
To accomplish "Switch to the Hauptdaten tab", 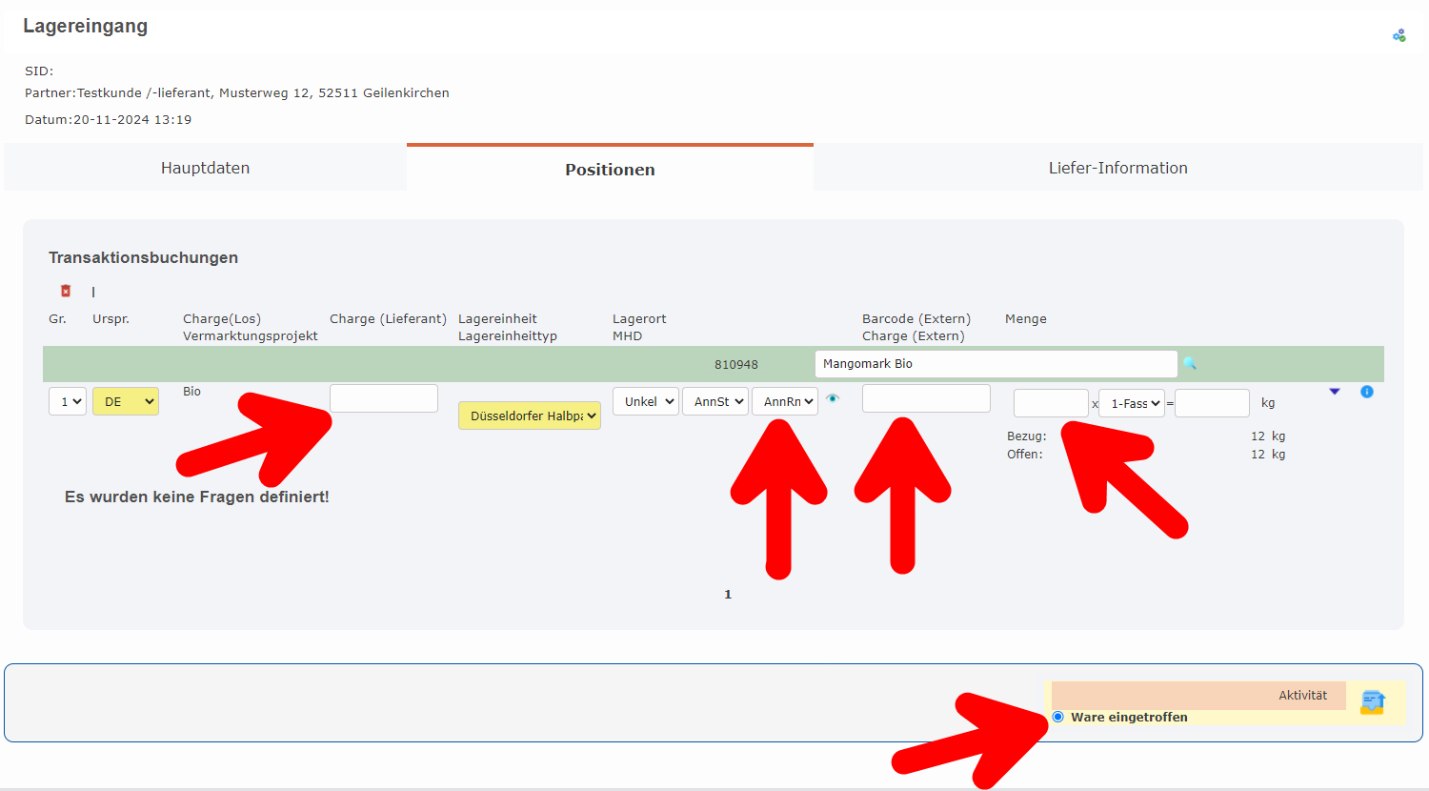I will pyautogui.click(x=205, y=168).
